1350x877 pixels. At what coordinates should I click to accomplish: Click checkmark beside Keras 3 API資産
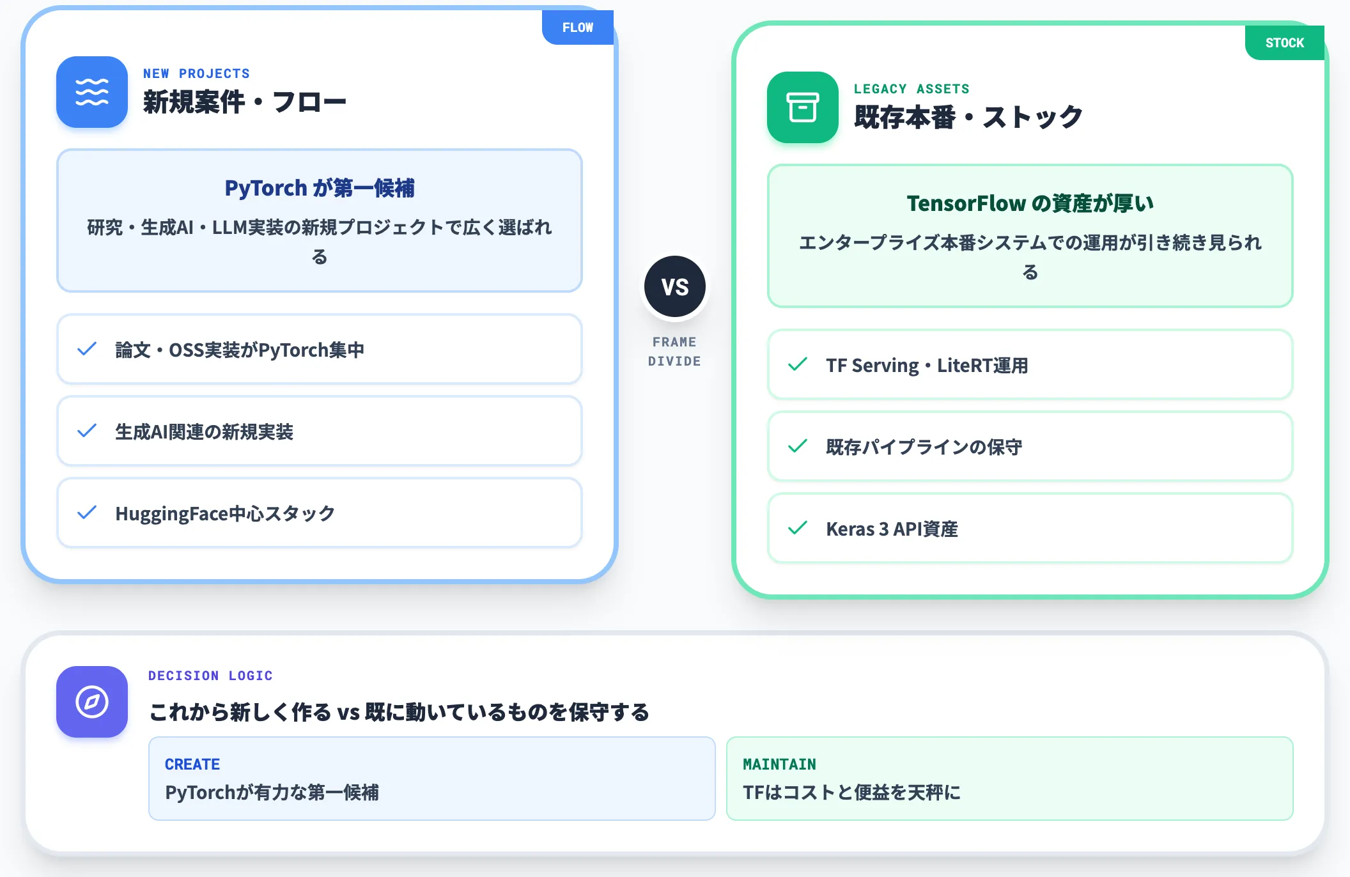[x=798, y=528]
